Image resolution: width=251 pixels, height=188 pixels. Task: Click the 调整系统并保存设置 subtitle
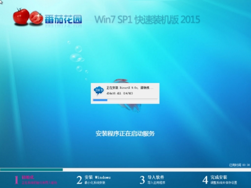point(224,182)
